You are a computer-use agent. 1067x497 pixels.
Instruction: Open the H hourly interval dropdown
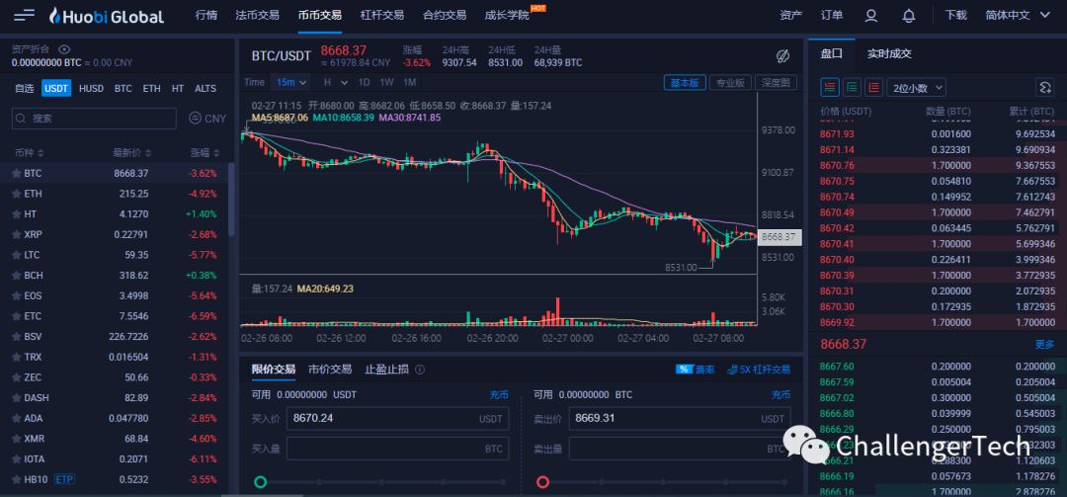(x=336, y=82)
